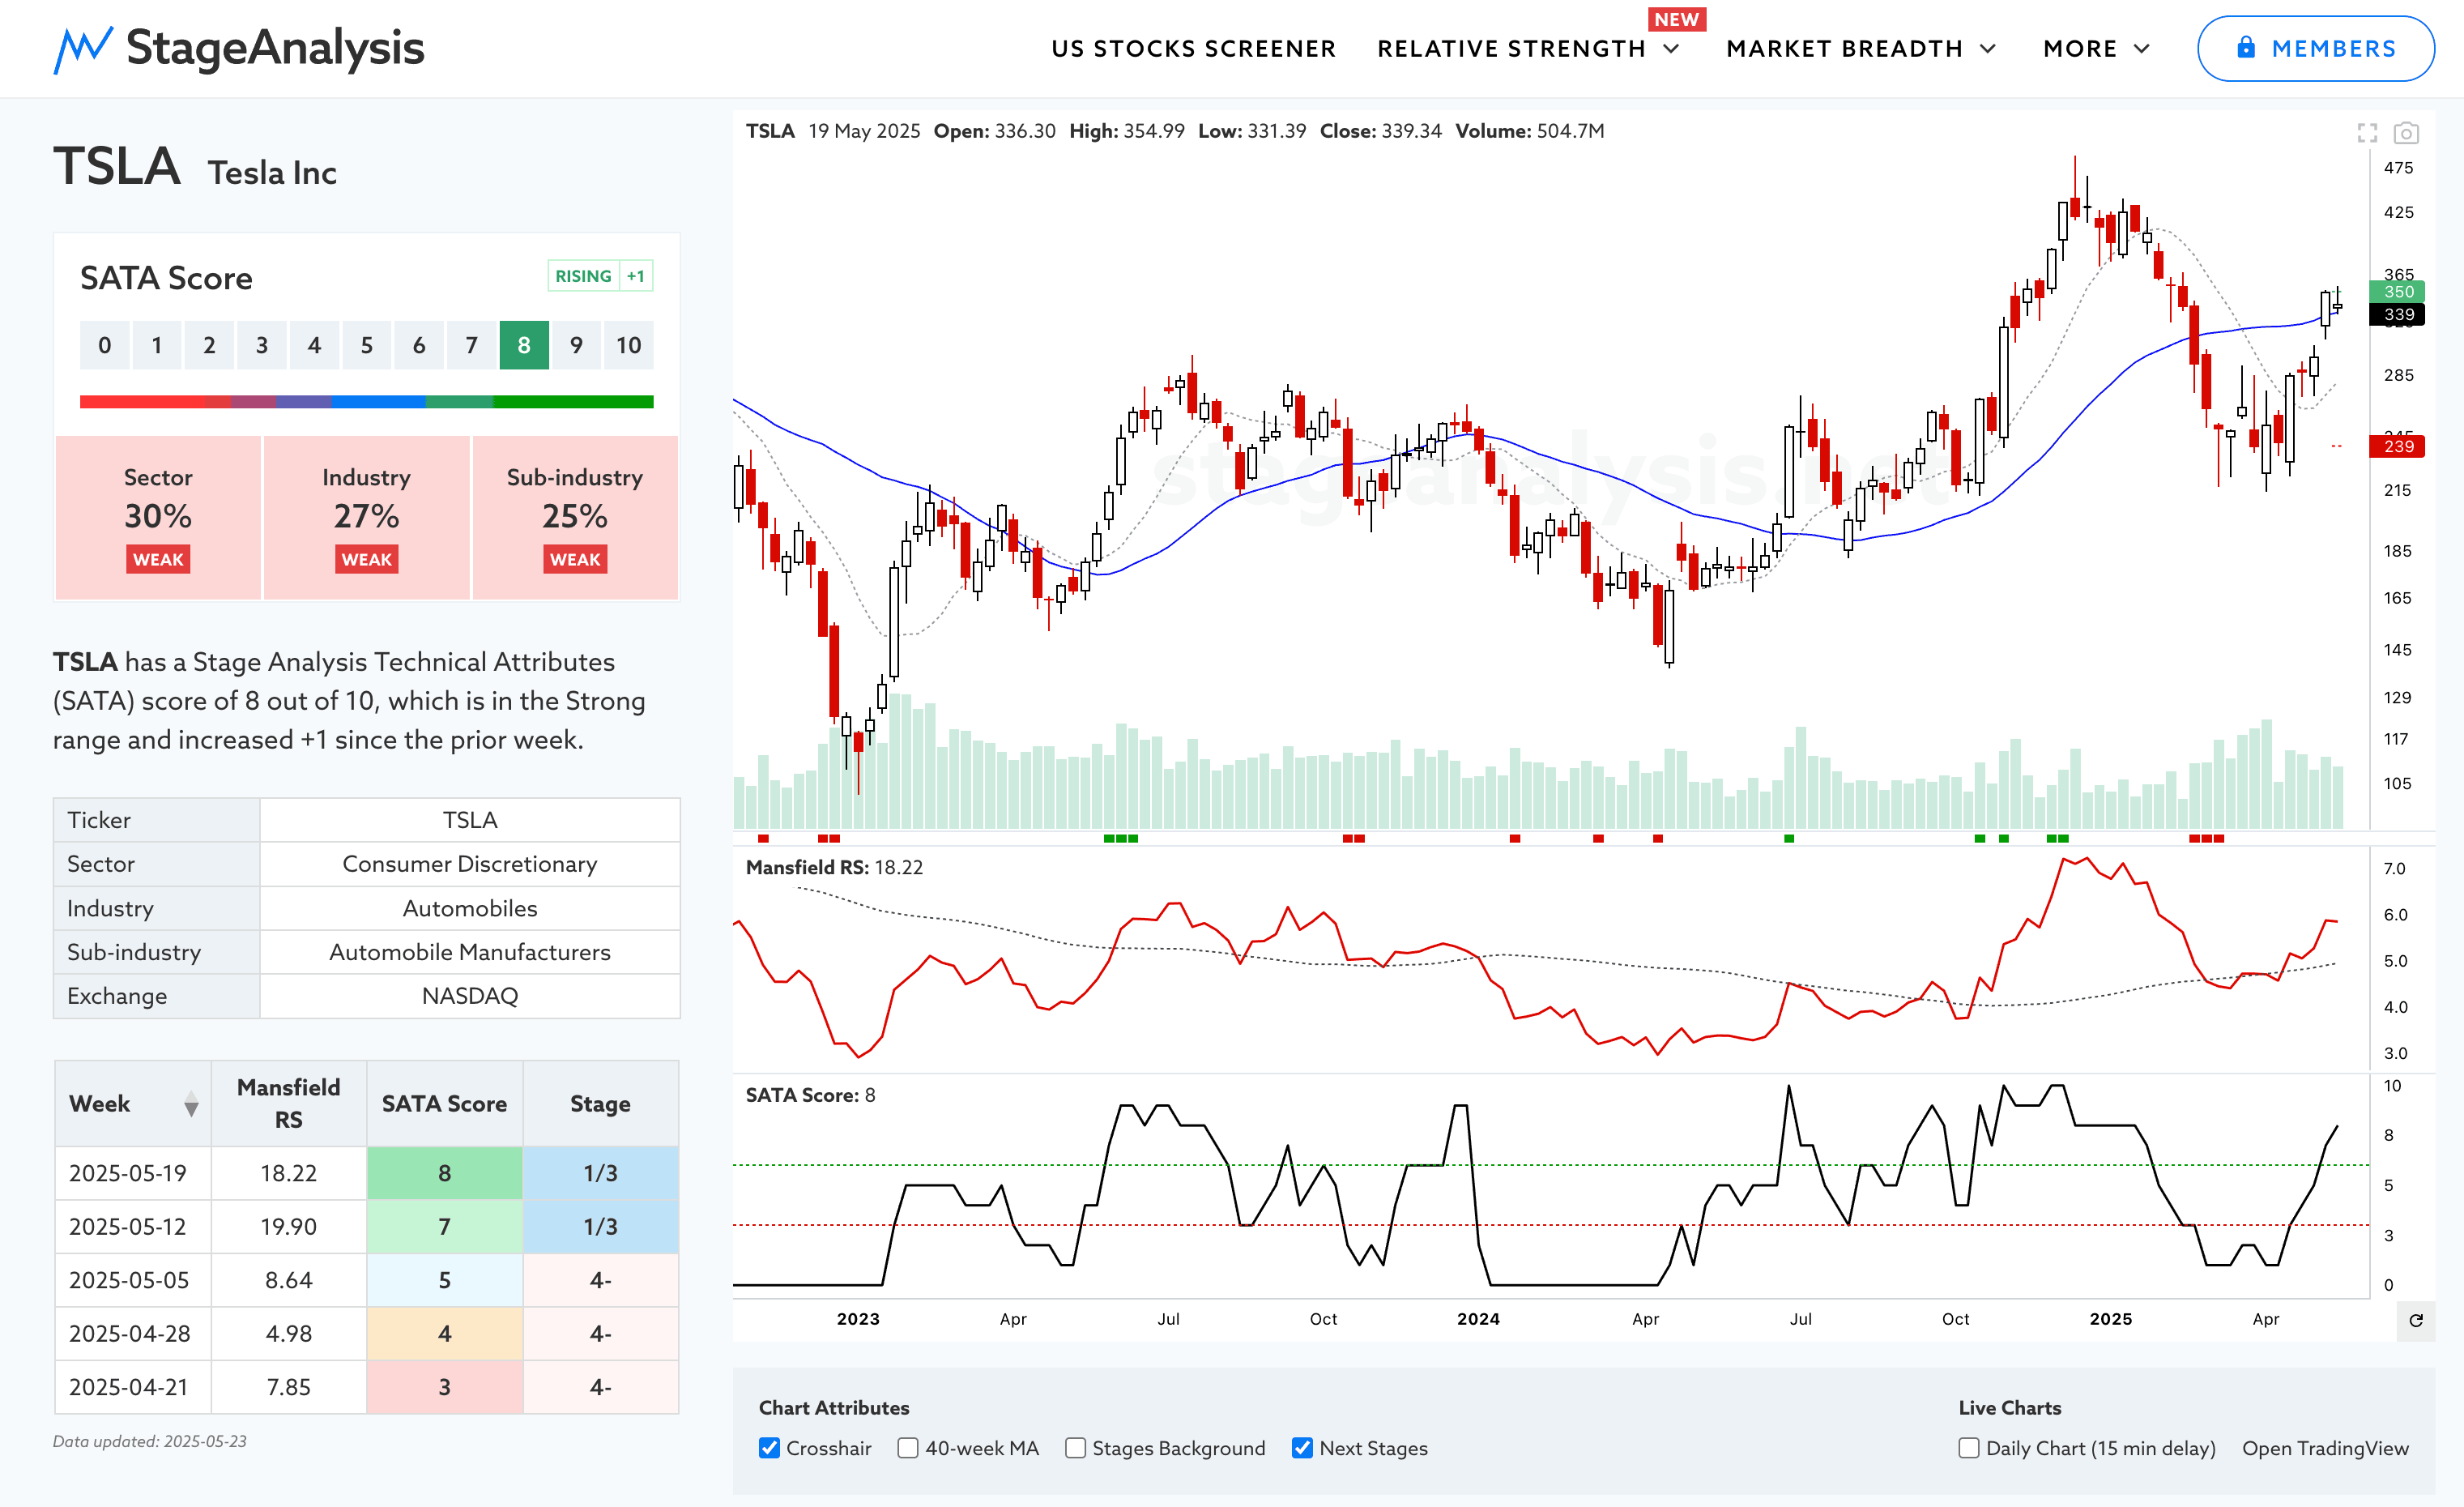Image resolution: width=2464 pixels, height=1507 pixels.
Task: Click SATA Score cell 5 for 2025-05-05
Action: pos(445,1280)
